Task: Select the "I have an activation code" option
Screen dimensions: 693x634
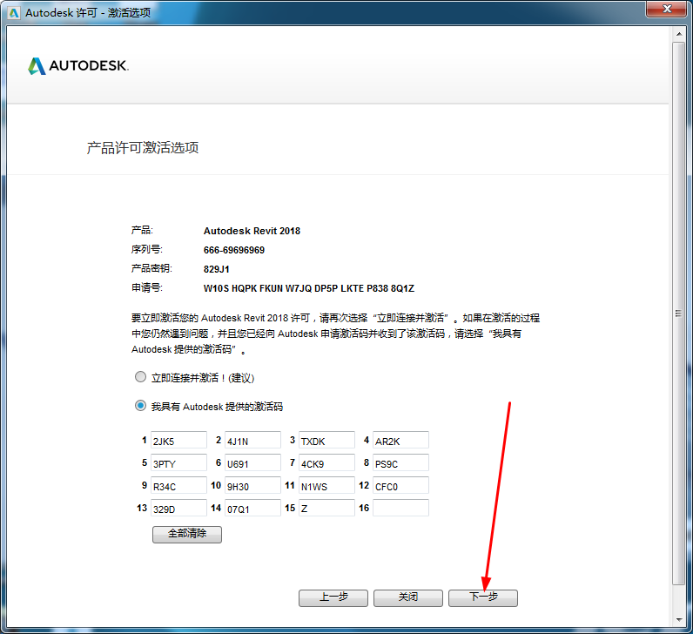Action: coord(140,406)
